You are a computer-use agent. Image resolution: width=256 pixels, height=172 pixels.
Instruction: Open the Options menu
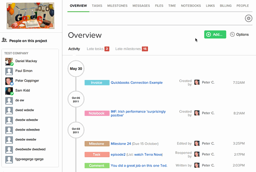[x=239, y=34]
